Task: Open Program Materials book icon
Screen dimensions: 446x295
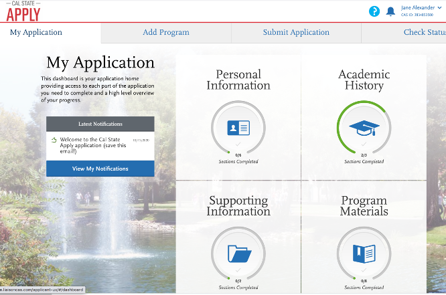Action: pos(364,254)
